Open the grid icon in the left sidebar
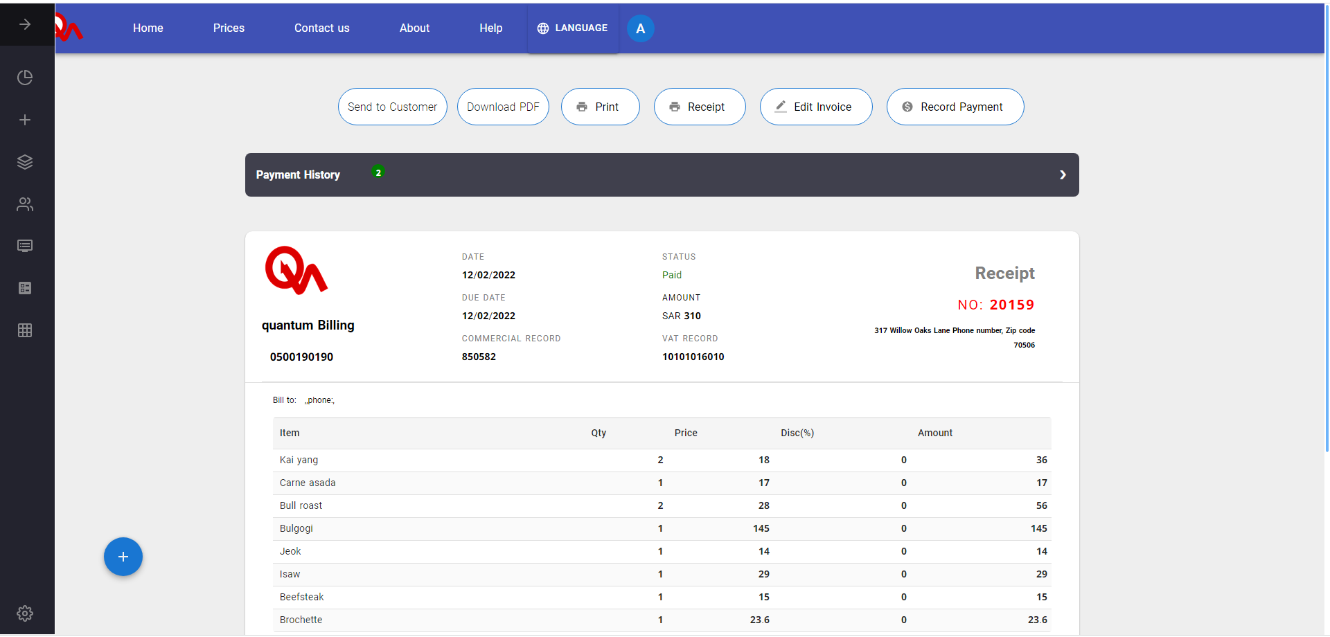Image resolution: width=1330 pixels, height=637 pixels. (25, 330)
